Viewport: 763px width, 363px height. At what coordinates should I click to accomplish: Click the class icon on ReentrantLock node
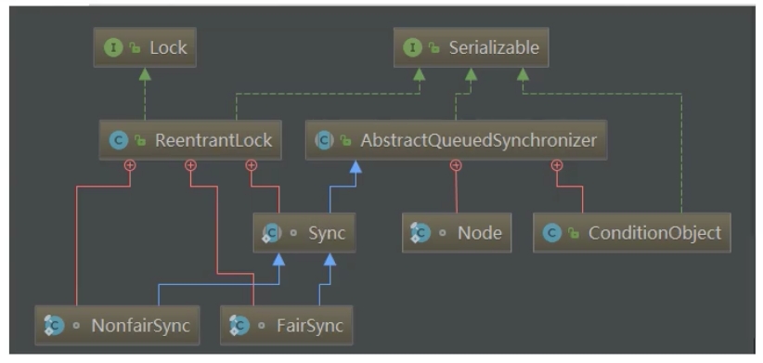(119, 140)
